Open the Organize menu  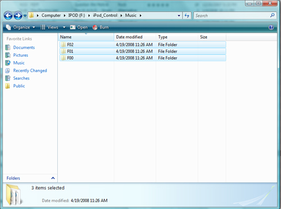click(20, 28)
